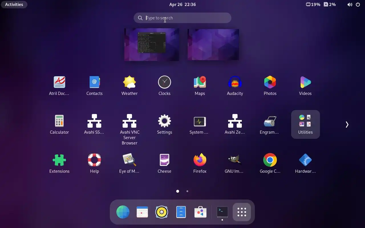Open the Cheese webcam app
The height and width of the screenshot is (228, 365).
165,163
